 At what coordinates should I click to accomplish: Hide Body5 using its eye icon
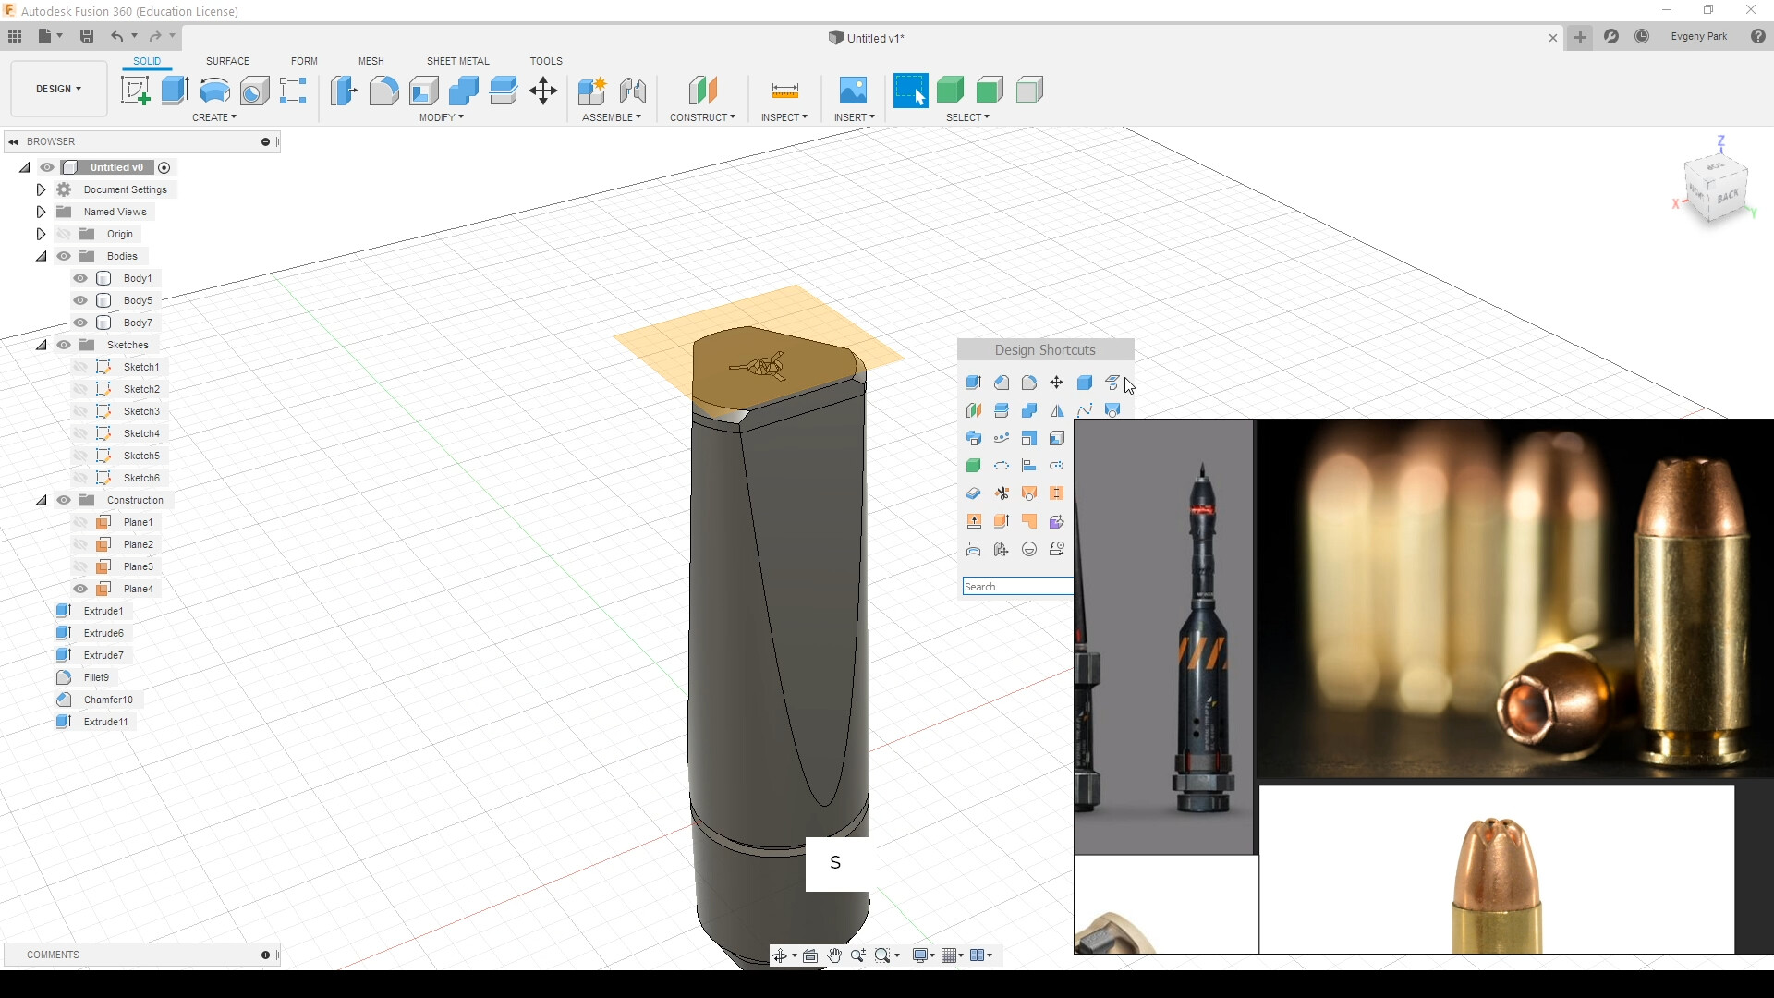(80, 300)
